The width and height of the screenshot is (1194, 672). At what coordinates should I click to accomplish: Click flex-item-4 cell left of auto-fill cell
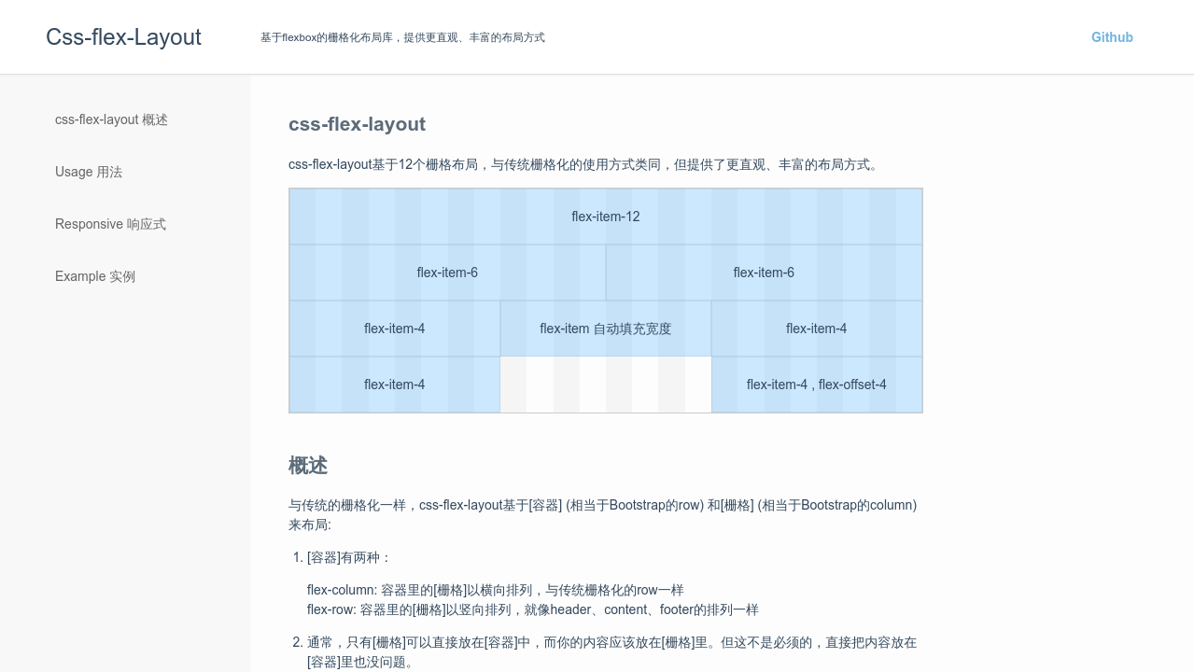[x=395, y=329]
